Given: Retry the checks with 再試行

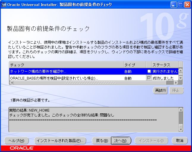Looking at the screenshot, I should tap(160, 91).
